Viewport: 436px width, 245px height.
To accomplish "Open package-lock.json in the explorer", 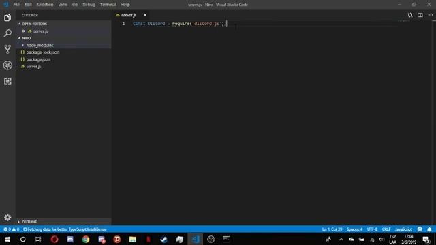I will [42, 52].
